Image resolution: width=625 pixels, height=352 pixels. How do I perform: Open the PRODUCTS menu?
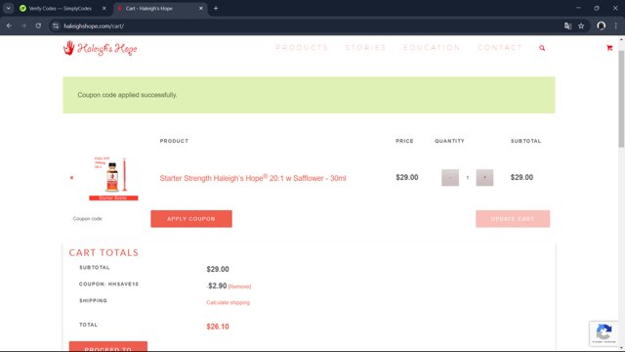click(x=302, y=48)
